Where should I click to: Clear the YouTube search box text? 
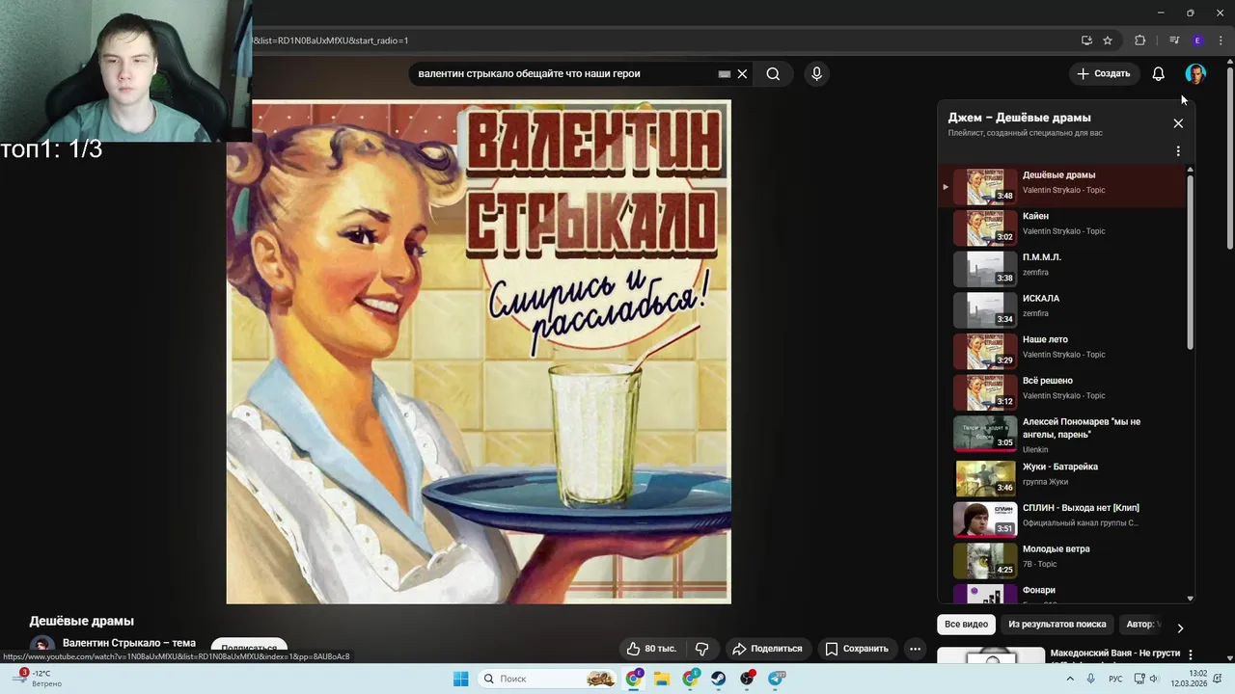tap(742, 74)
